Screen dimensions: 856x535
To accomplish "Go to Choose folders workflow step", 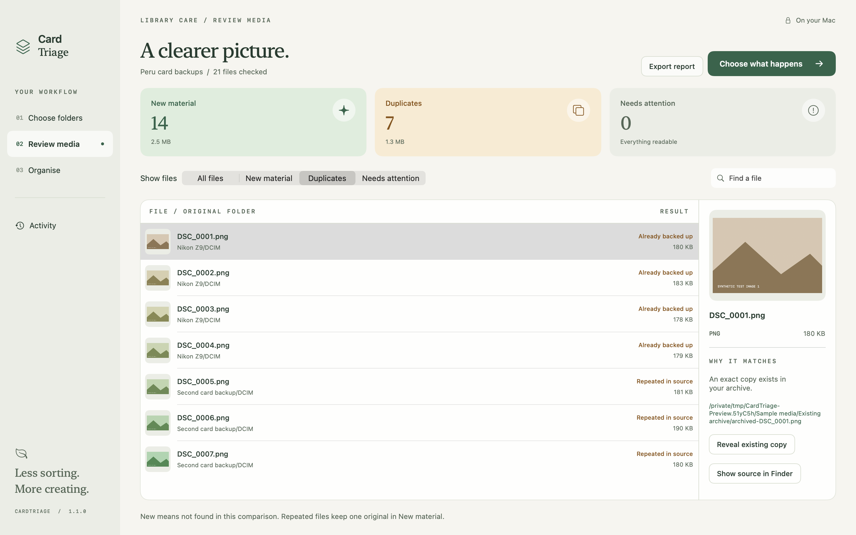I will coord(60,118).
